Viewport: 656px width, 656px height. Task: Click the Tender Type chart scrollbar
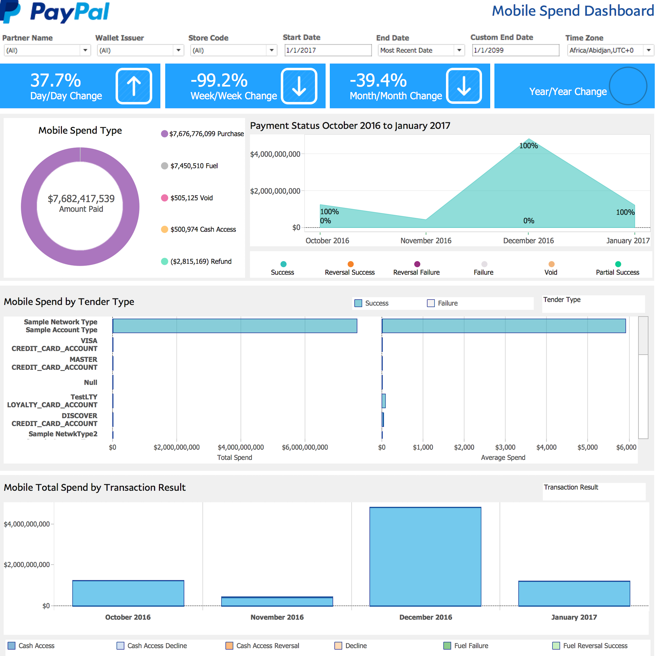coord(643,335)
